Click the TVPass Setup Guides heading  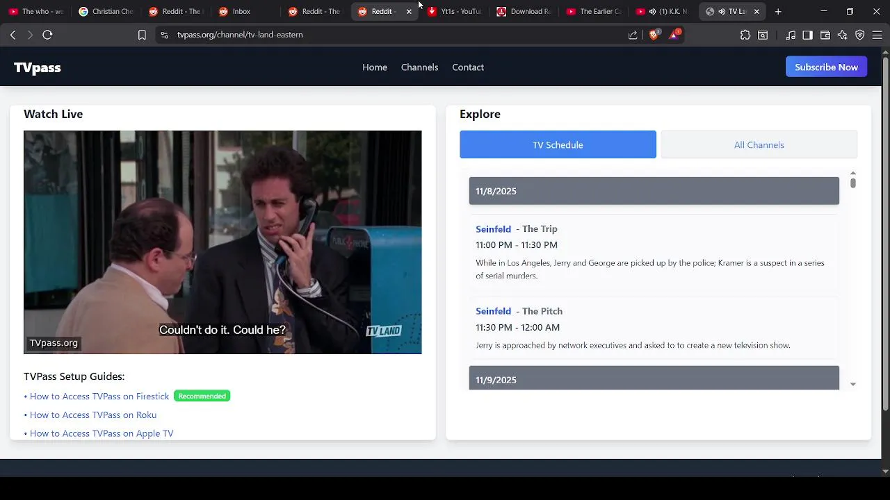(x=74, y=376)
